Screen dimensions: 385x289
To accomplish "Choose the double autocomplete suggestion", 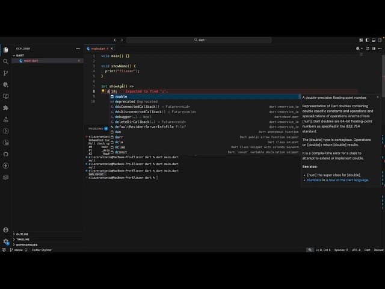I will 205,96.
